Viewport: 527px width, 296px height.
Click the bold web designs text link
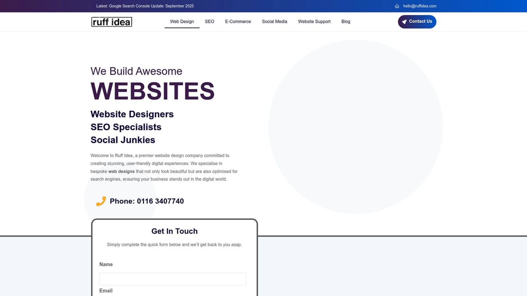point(121,171)
